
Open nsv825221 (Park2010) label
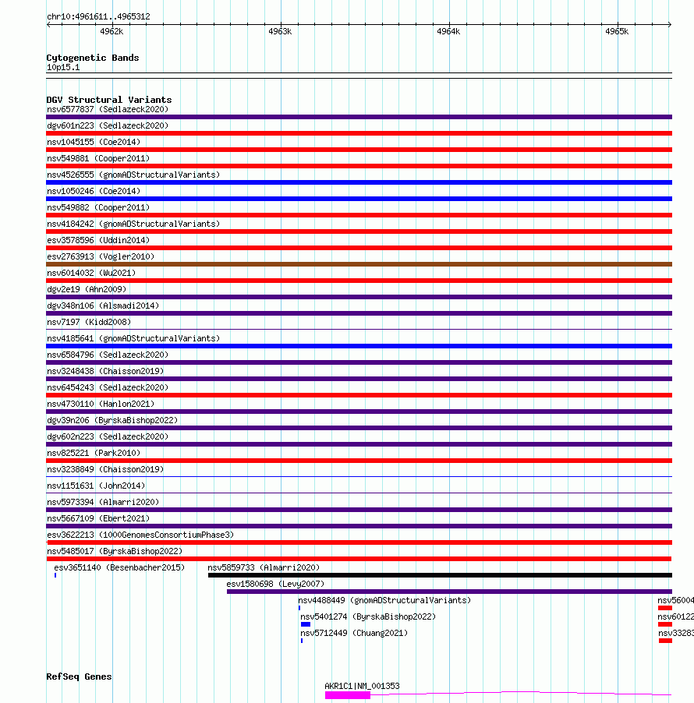(94, 453)
